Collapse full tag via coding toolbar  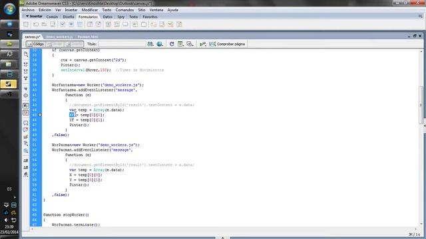[x=26, y=64]
